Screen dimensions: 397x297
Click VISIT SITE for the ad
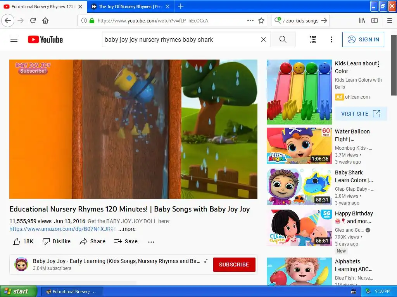tap(361, 114)
